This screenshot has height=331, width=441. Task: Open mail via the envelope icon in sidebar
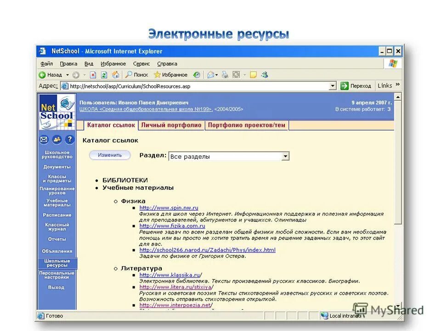click(43, 139)
